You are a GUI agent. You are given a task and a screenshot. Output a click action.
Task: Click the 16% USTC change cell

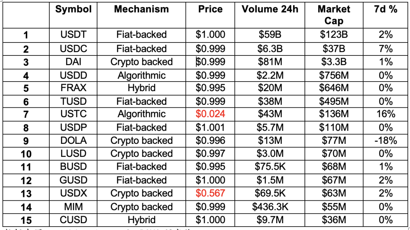(x=385, y=115)
